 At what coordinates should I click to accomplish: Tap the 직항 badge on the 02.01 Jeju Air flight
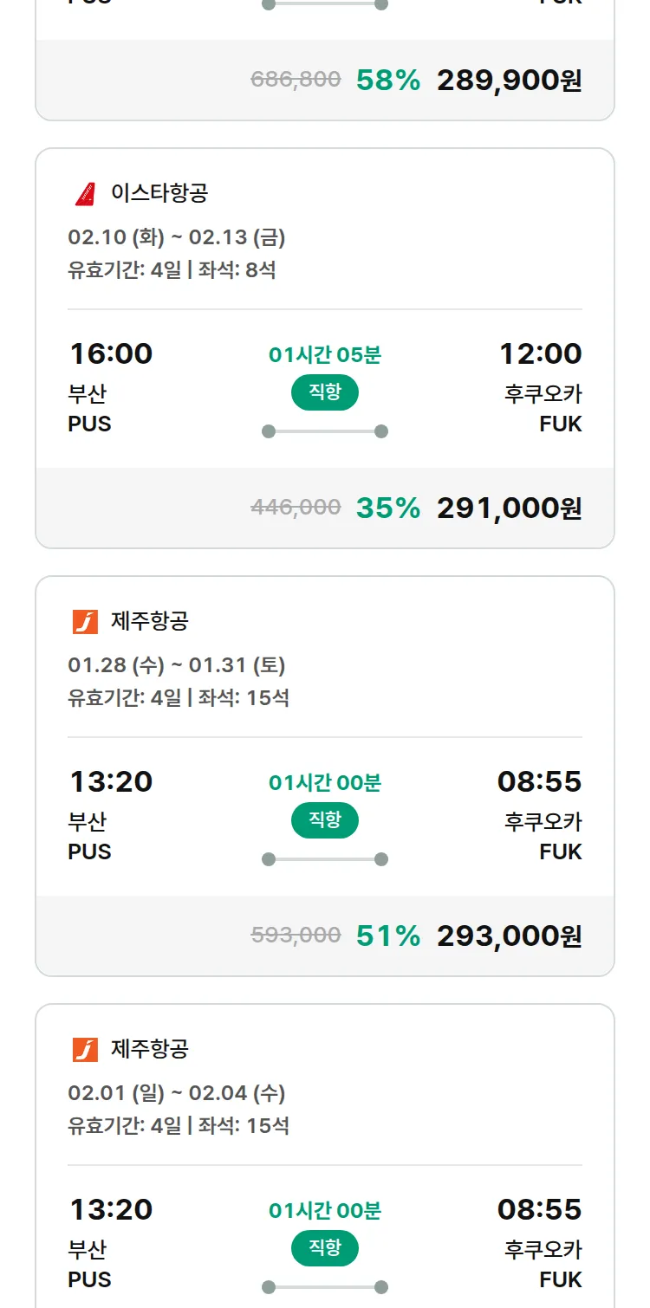(325, 1248)
